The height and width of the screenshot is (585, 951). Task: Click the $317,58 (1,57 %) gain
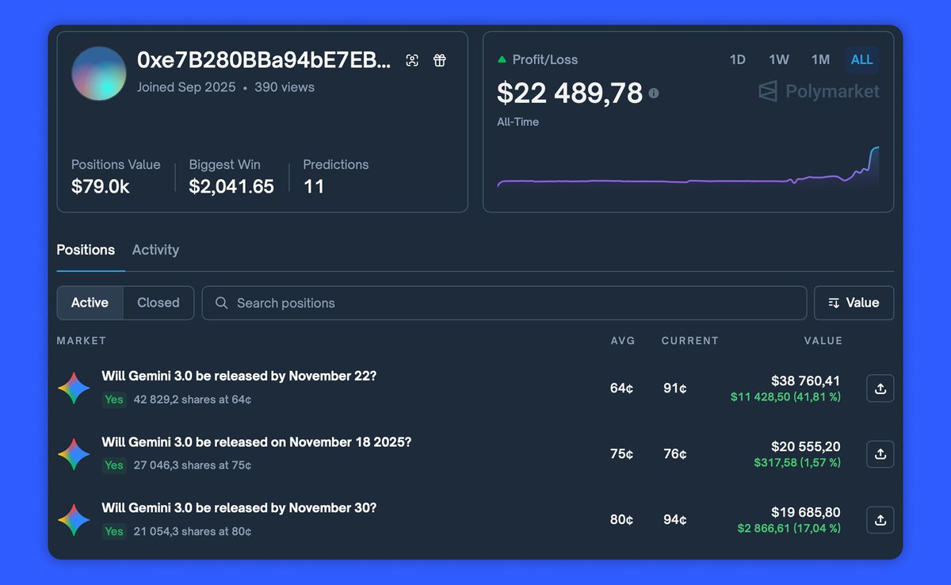tap(797, 462)
